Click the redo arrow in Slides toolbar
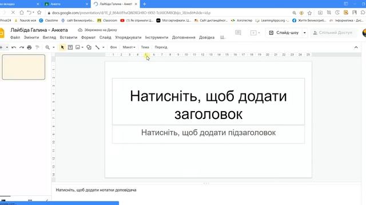Viewport: 366px width, 205px height. (x=22, y=47)
